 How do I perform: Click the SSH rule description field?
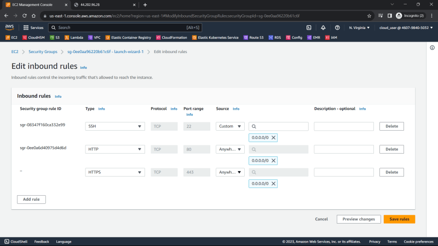coord(344,126)
